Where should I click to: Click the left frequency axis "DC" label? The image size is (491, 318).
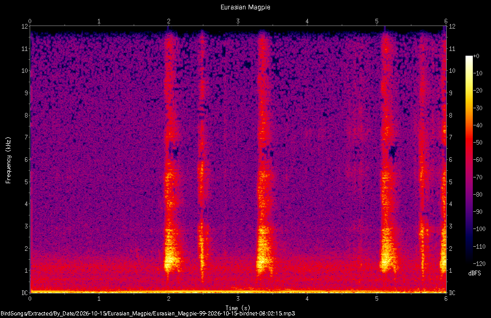24,293
